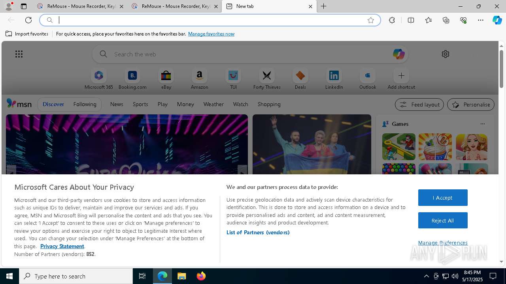The height and width of the screenshot is (284, 506).
Task: Open Games card more options menu
Action: (x=482, y=124)
